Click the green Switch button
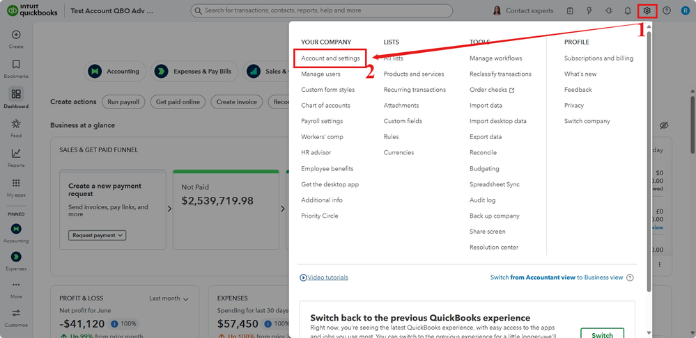This screenshot has width=696, height=338. pyautogui.click(x=602, y=335)
